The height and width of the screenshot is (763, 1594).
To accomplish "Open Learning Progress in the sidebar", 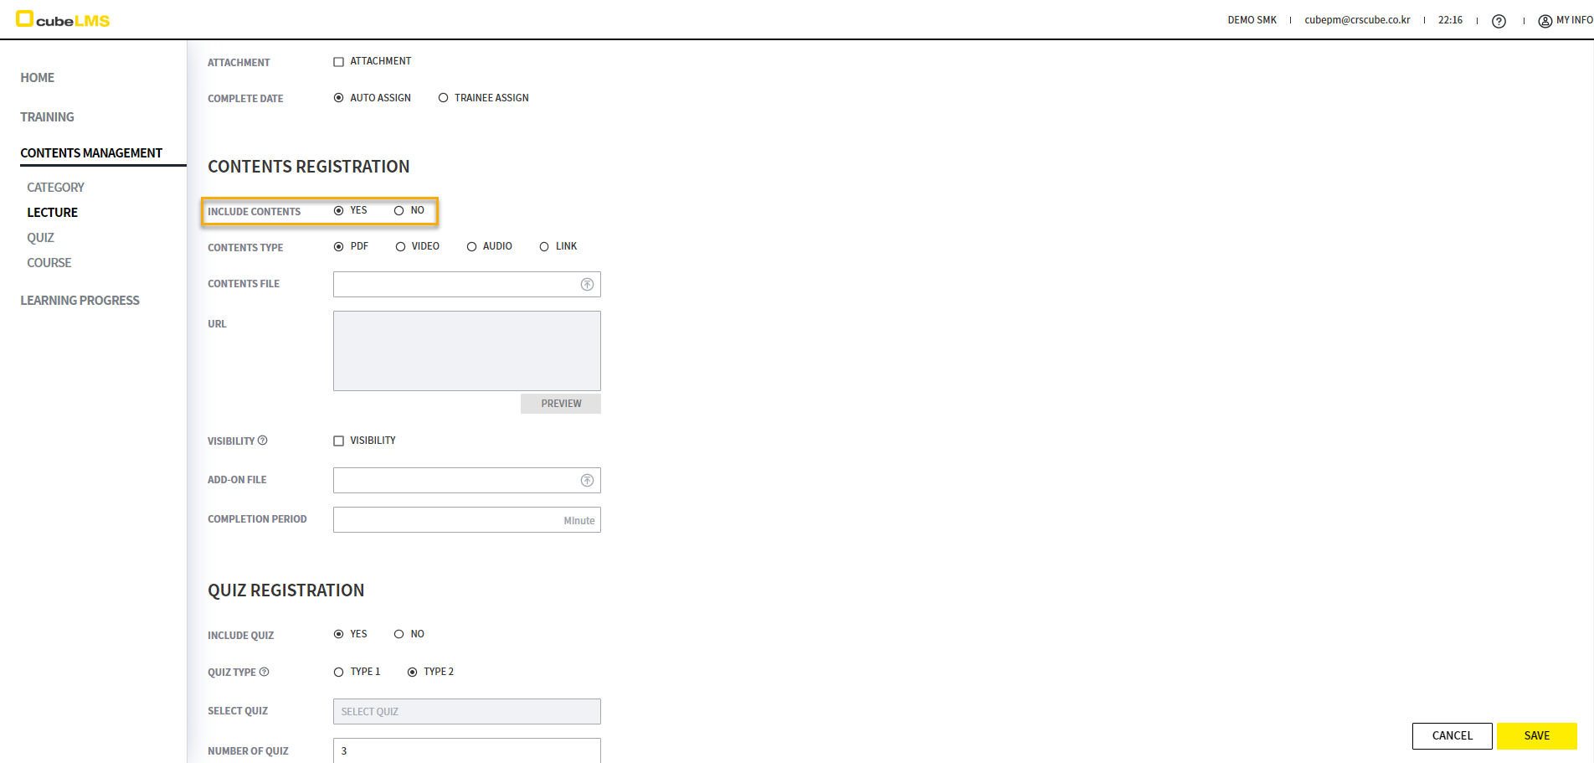I will pos(80,301).
